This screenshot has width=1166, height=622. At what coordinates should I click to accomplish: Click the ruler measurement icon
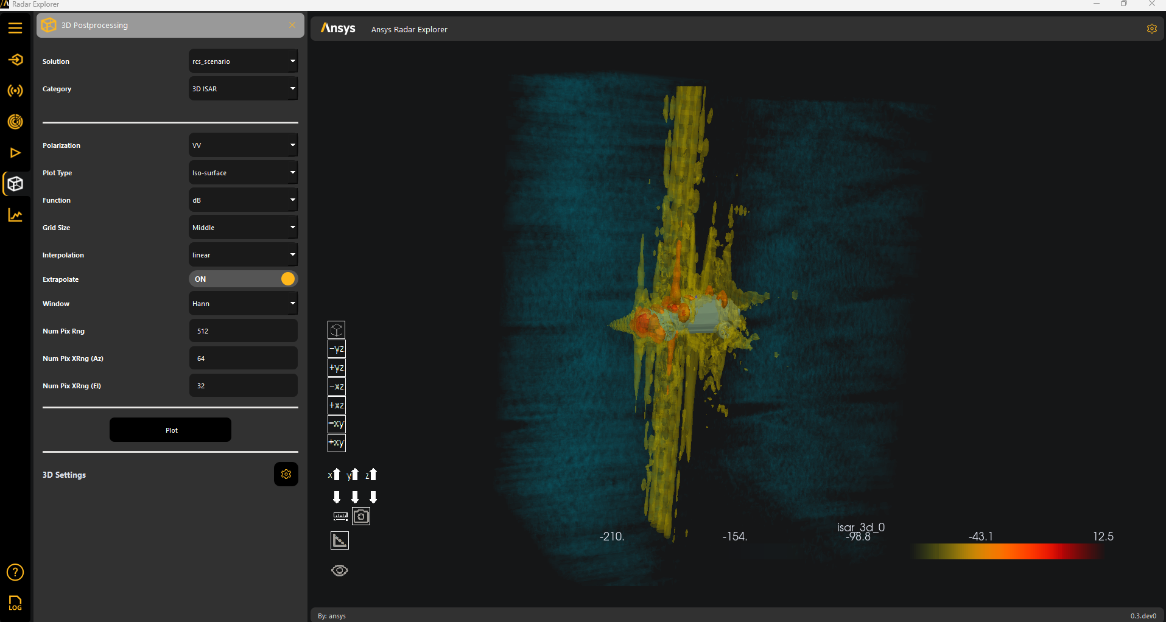point(340,516)
